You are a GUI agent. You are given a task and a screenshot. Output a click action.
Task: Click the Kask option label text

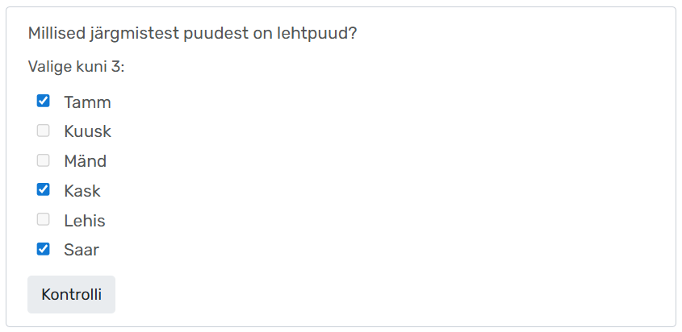pos(82,191)
